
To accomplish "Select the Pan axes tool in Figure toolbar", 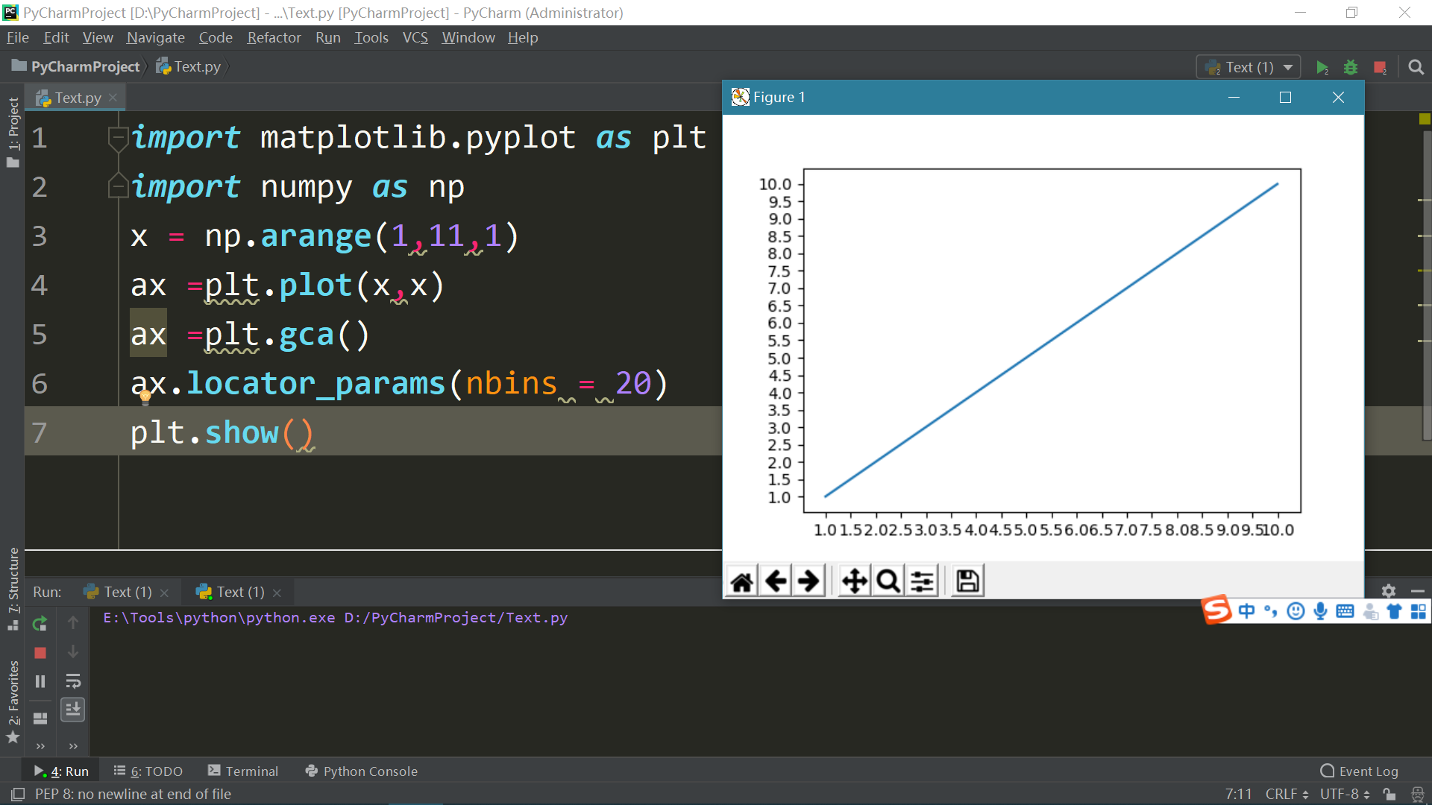I will pyautogui.click(x=854, y=581).
